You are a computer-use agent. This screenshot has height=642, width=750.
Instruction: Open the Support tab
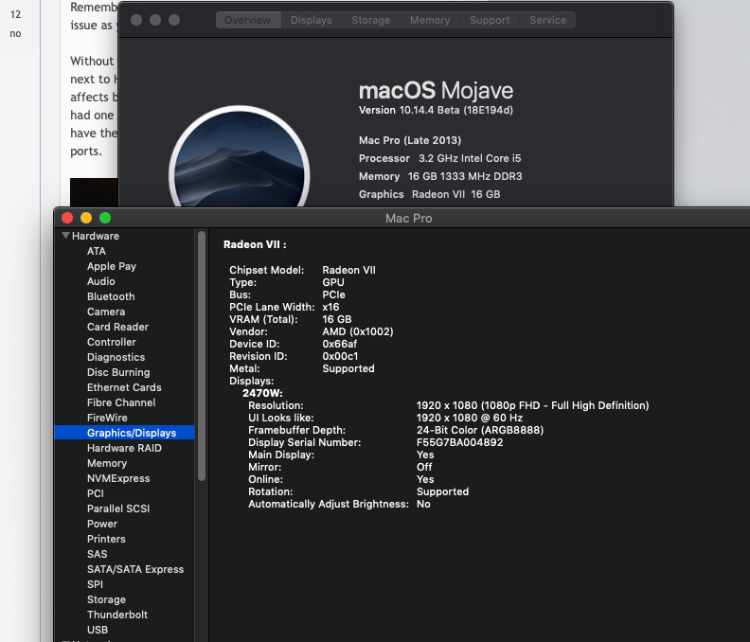[x=490, y=20]
